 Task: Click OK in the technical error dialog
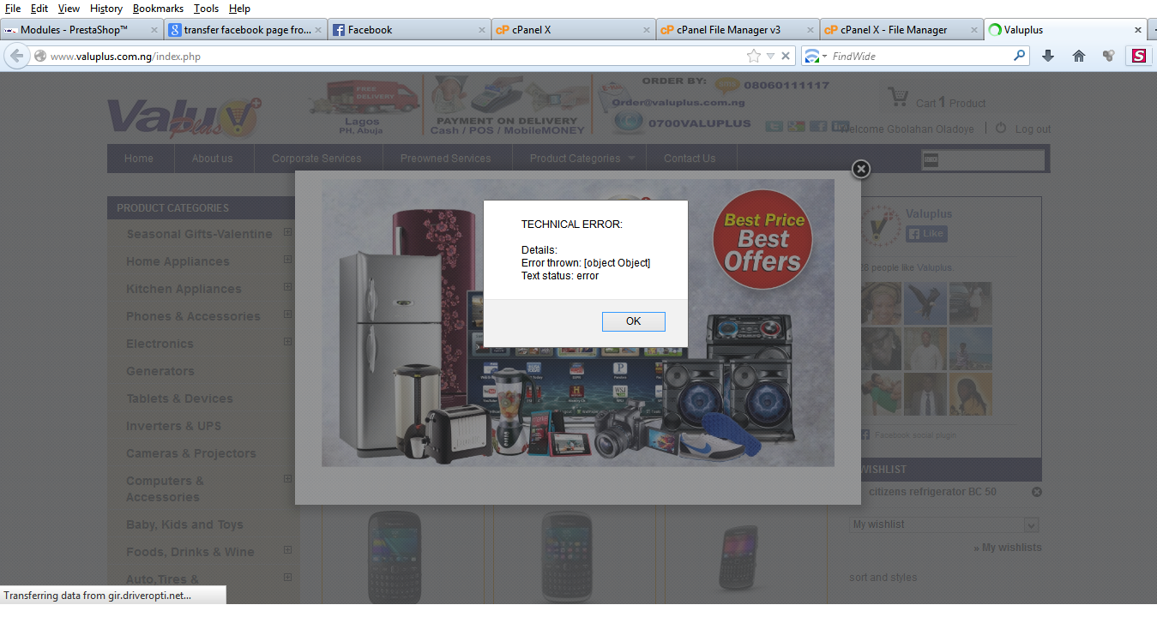coord(633,321)
